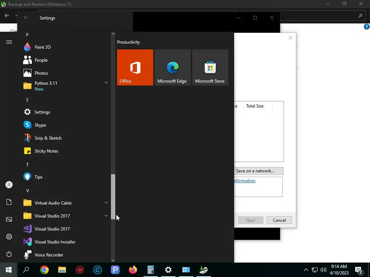
Task: Expand the Start menu hamburger
Action: tap(9, 42)
